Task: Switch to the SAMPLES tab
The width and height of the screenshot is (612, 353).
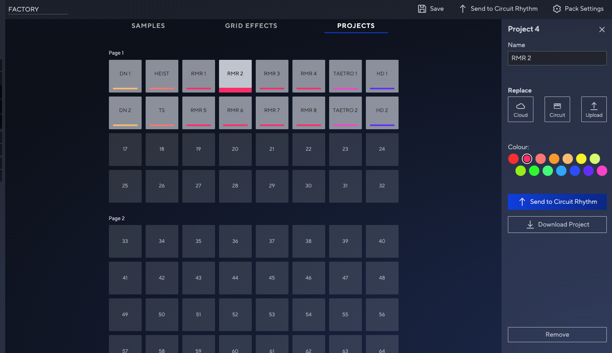Action: (148, 26)
